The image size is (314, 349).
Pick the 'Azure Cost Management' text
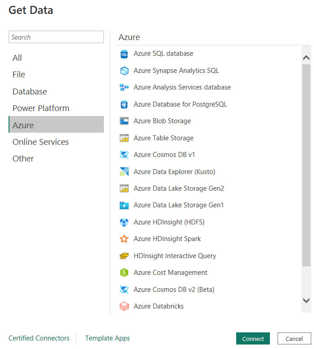170,273
